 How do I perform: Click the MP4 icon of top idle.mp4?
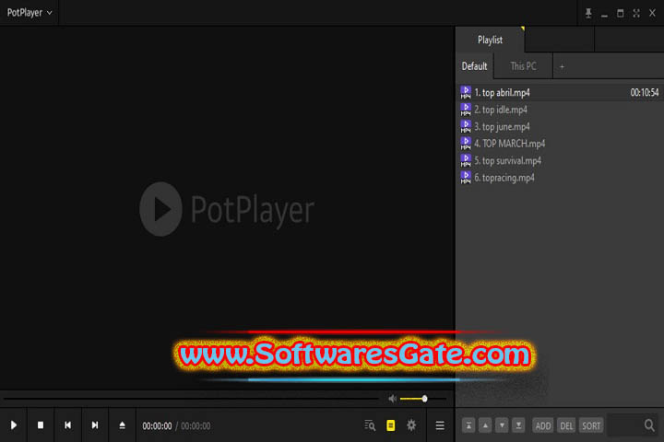pos(466,110)
